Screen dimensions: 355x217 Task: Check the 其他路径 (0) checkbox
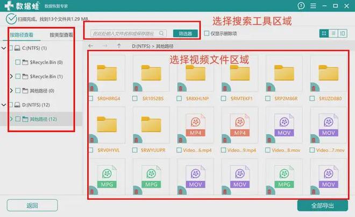pos(18,90)
